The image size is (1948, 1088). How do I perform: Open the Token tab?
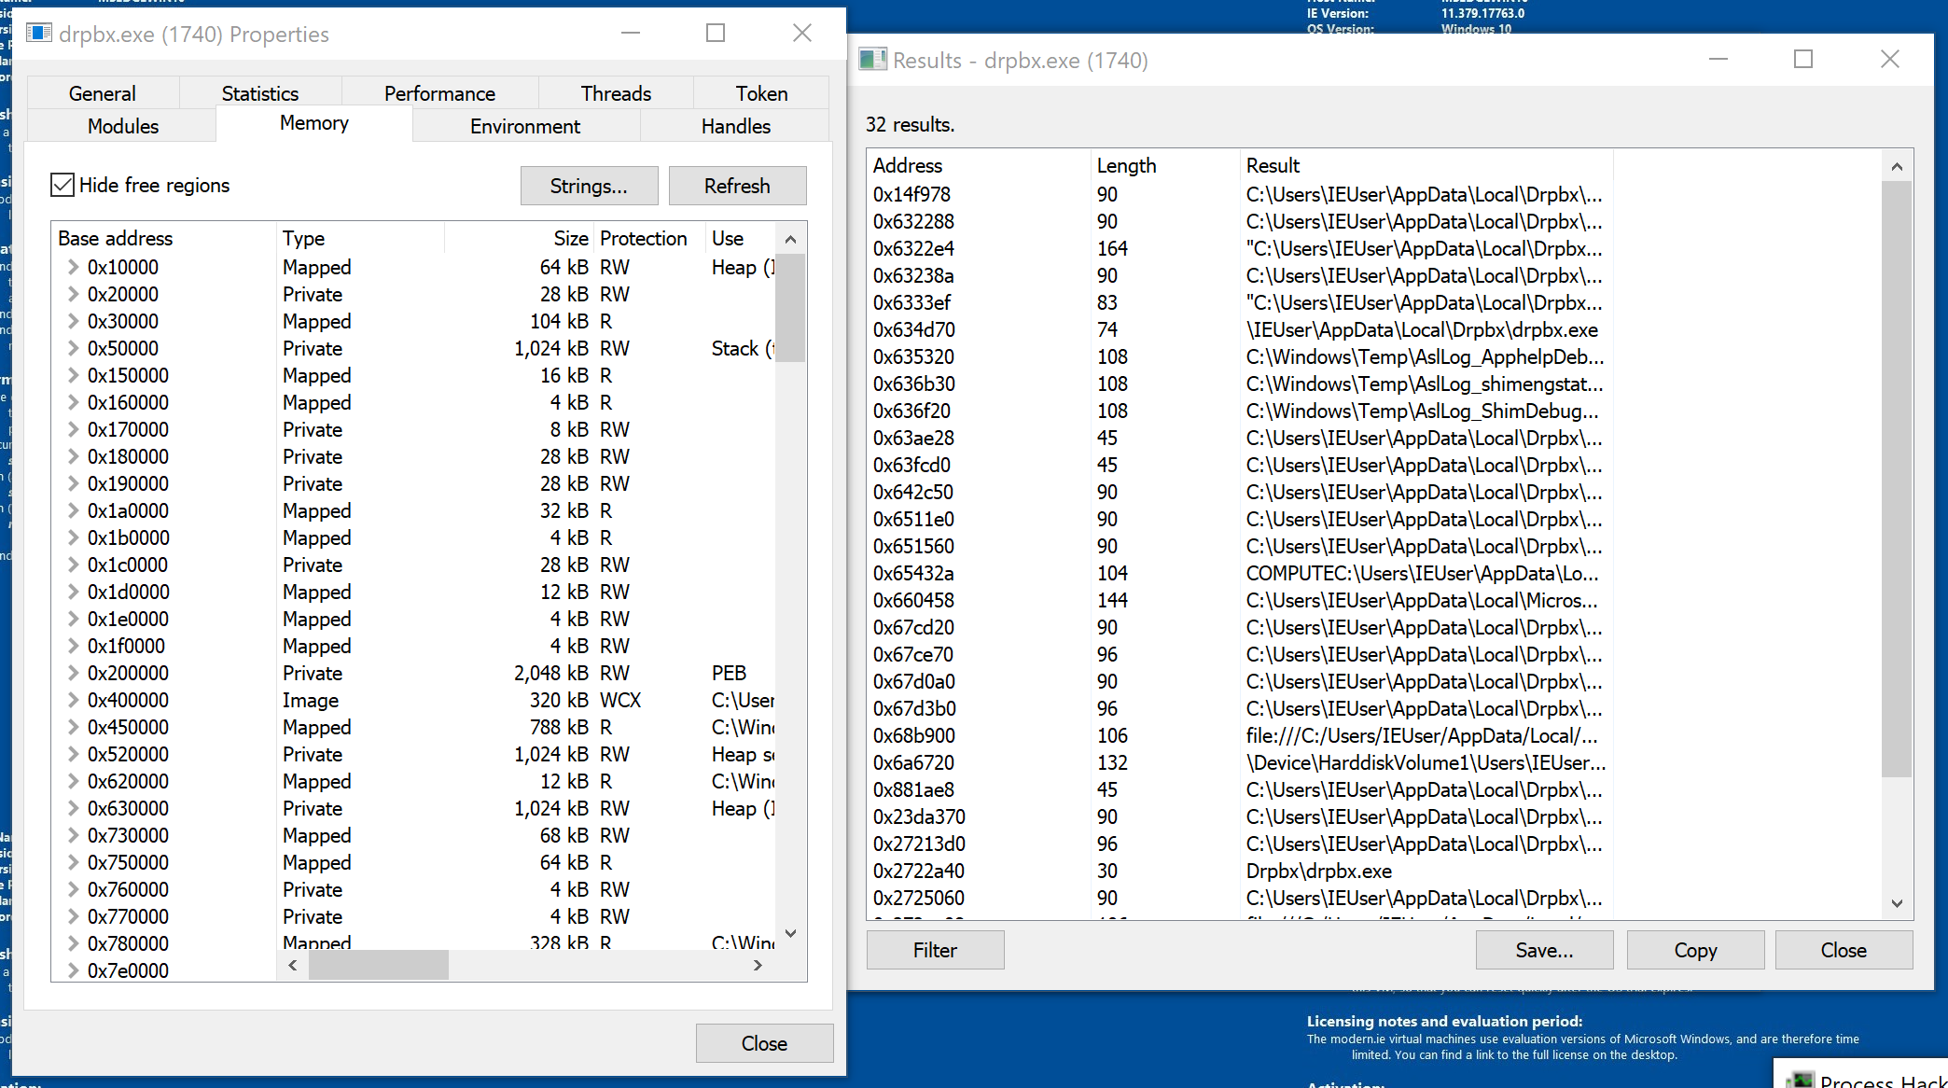tap(761, 93)
